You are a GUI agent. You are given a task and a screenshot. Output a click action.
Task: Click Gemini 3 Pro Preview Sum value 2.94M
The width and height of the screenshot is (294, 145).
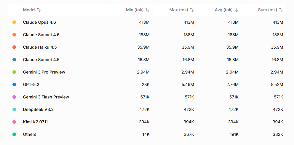(277, 72)
